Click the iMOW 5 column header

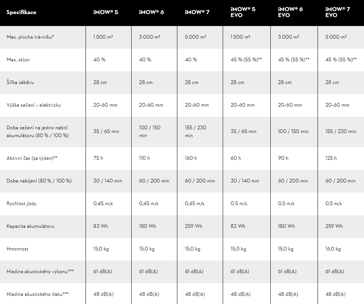click(106, 12)
